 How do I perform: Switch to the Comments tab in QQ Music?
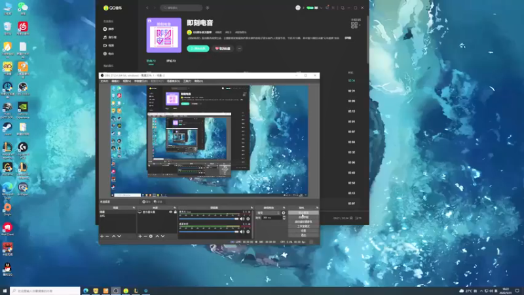(x=171, y=61)
